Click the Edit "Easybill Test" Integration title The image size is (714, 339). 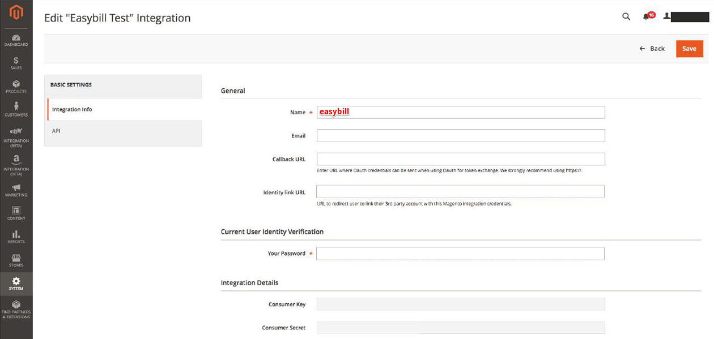117,18
